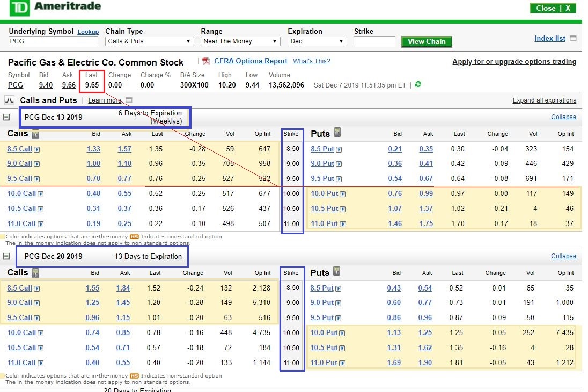This screenshot has height=392, width=588.
Task: Click the window icon next to Learn more
Action: coord(129,100)
